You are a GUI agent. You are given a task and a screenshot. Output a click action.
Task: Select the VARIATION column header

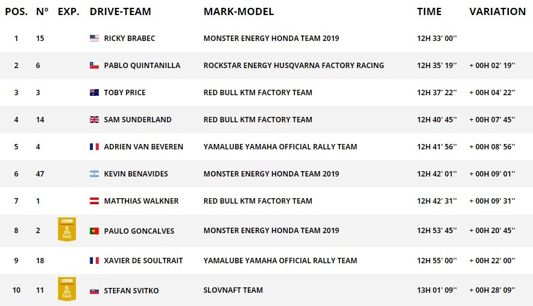pos(497,11)
